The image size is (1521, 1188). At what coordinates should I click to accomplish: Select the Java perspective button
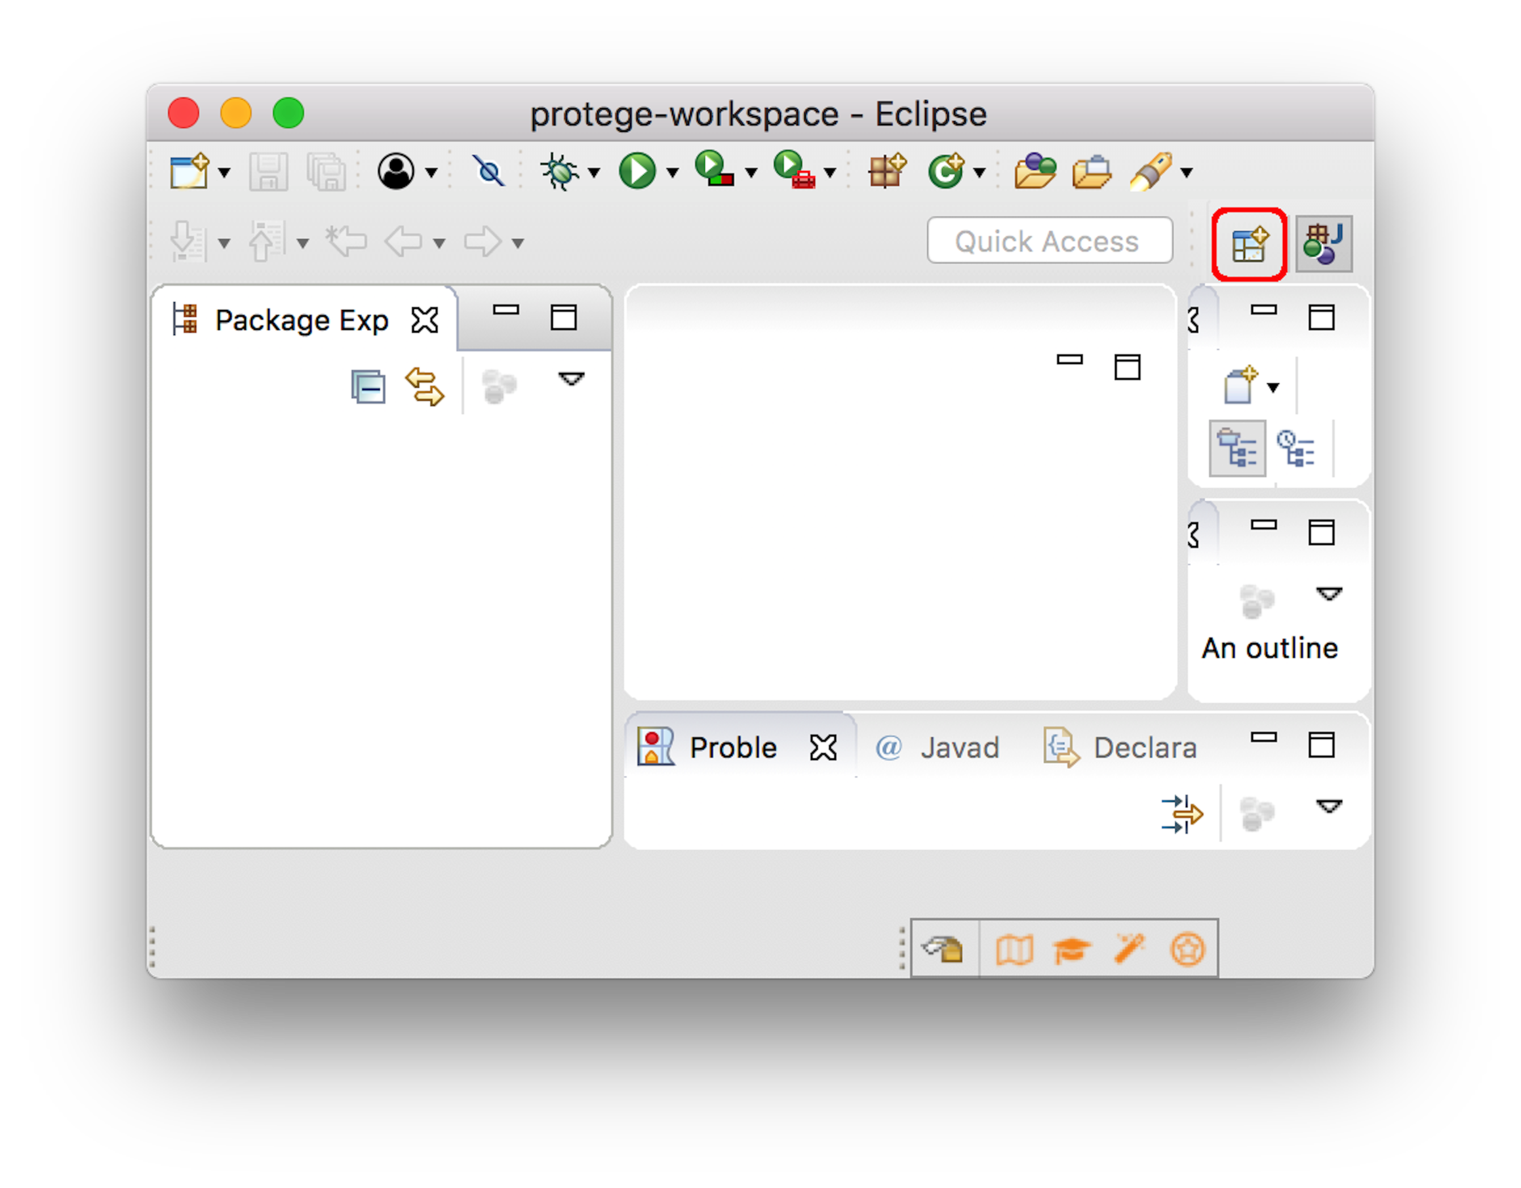click(1324, 244)
